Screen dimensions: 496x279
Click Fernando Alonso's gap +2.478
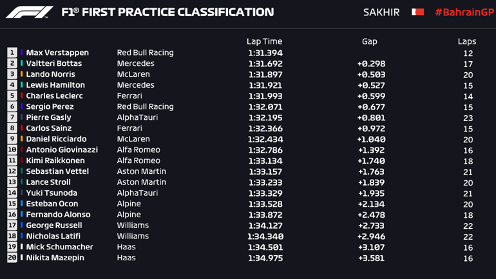[x=371, y=215]
